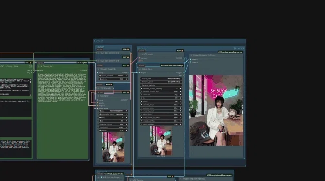325x181 pixels.
Task: Click the VAE Decode samples input socket
Action: [139, 58]
